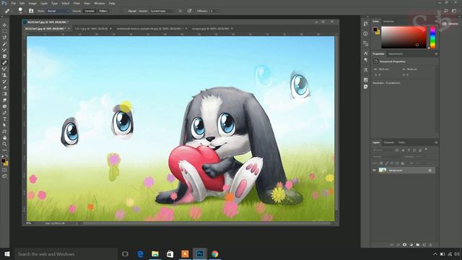Screen dimensions: 462x260
Task: Open the Layers panel flyout menu
Action: coord(436,142)
